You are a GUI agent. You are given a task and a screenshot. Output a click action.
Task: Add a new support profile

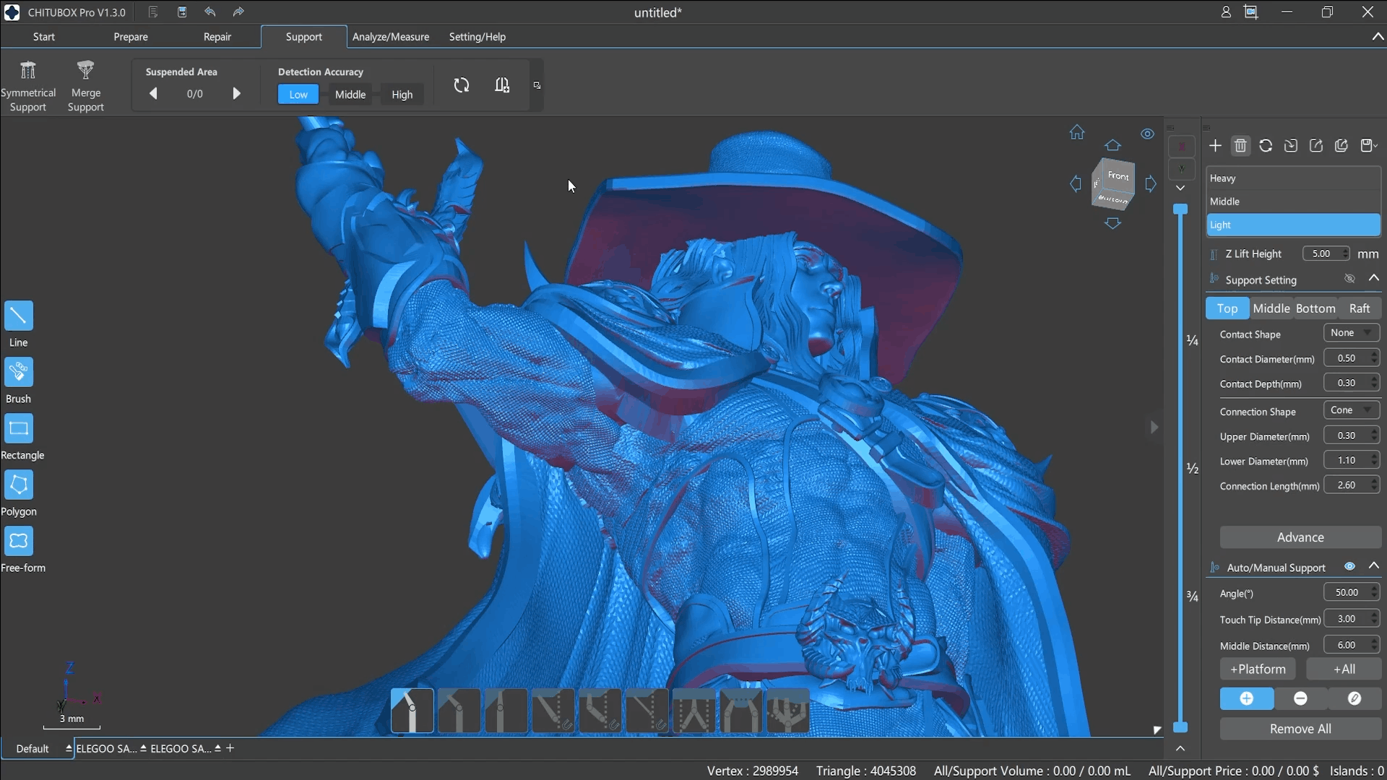tap(1215, 146)
